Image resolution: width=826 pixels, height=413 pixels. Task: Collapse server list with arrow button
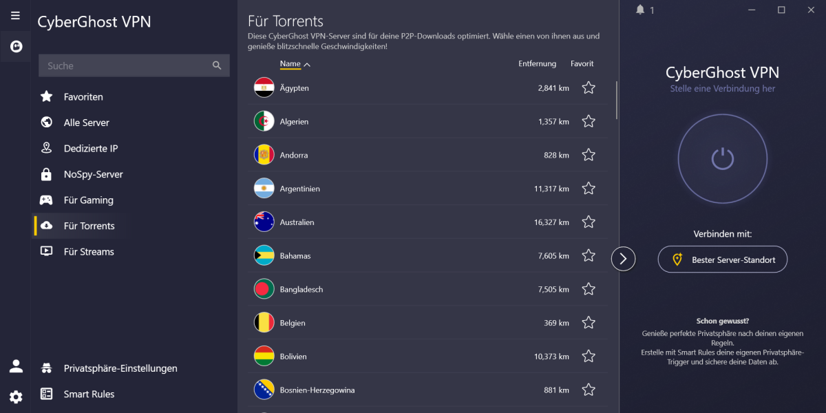click(623, 259)
